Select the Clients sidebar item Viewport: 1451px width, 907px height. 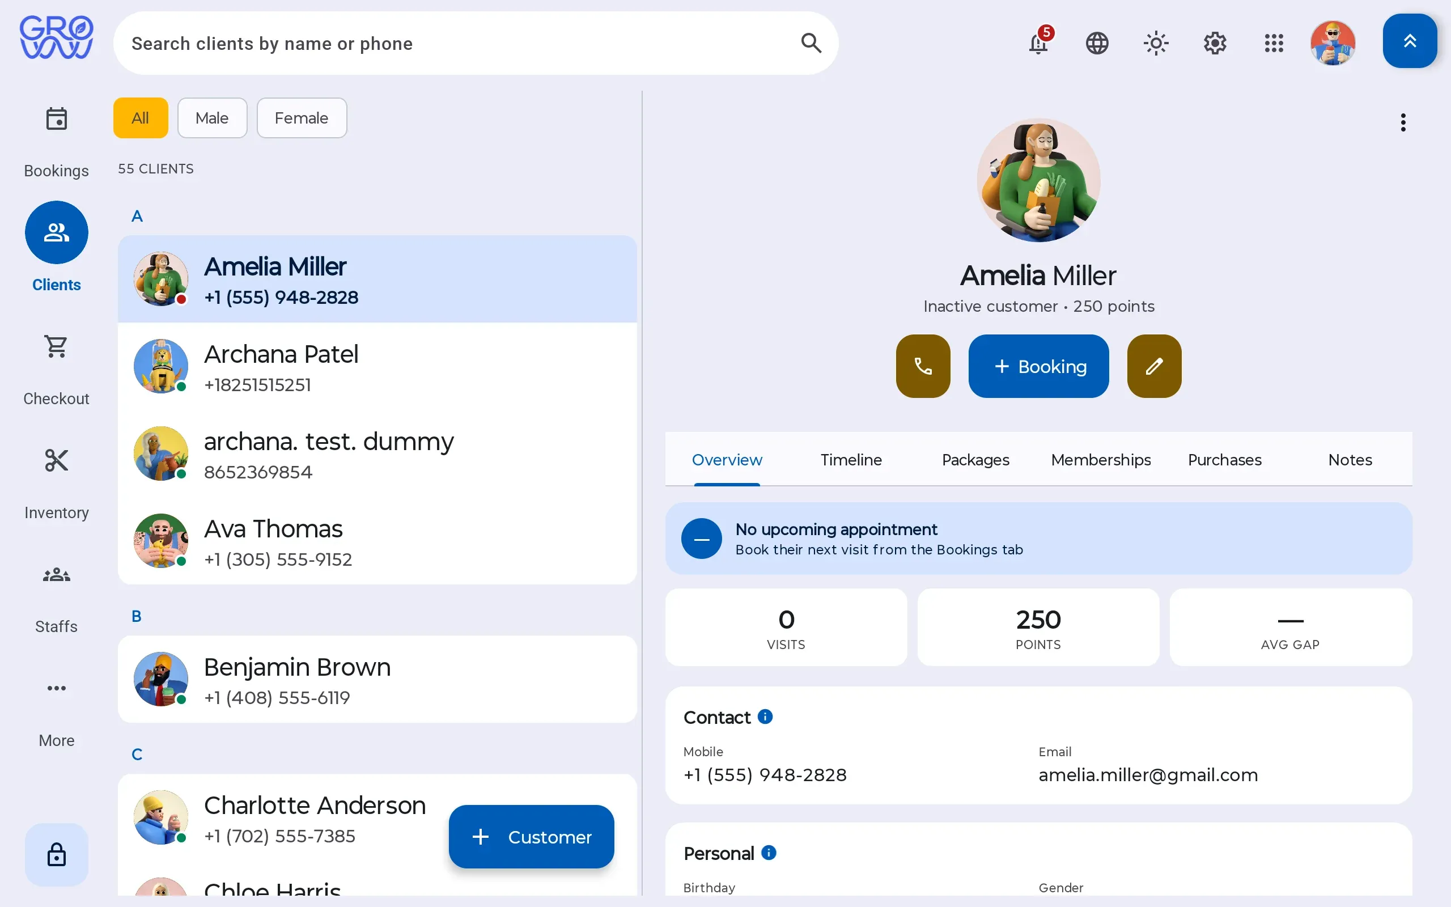click(x=56, y=247)
